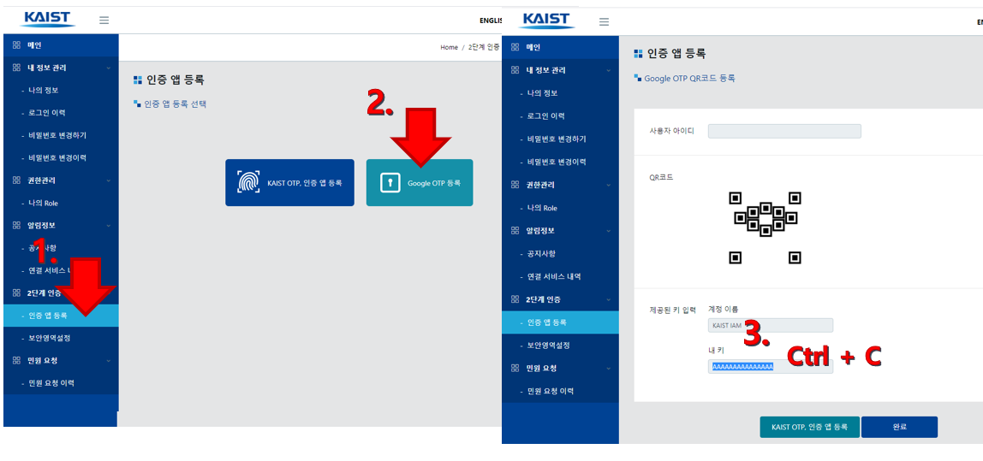Click Home breadcrumb link in left screenshot
This screenshot has height=461, width=983.
click(449, 48)
